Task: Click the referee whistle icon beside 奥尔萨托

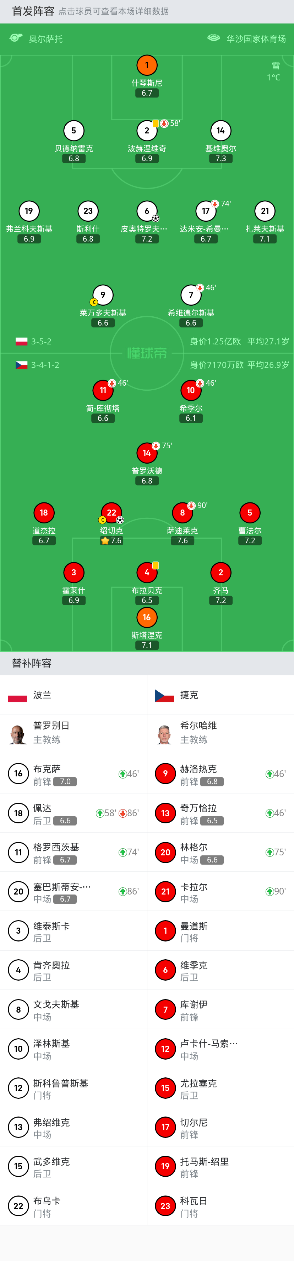Action: (x=16, y=38)
